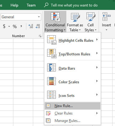Choose New Rule... from menu

pos(73,106)
